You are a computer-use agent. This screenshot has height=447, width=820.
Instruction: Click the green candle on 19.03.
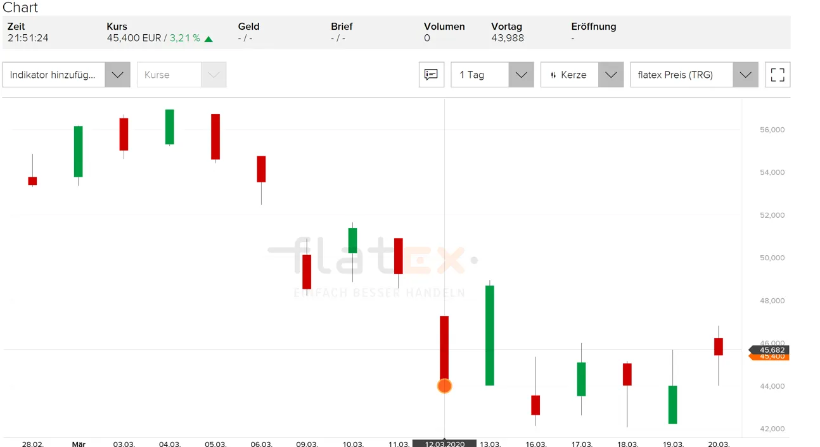pos(673,405)
